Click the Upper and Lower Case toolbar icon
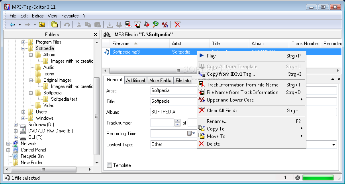 point(165,25)
